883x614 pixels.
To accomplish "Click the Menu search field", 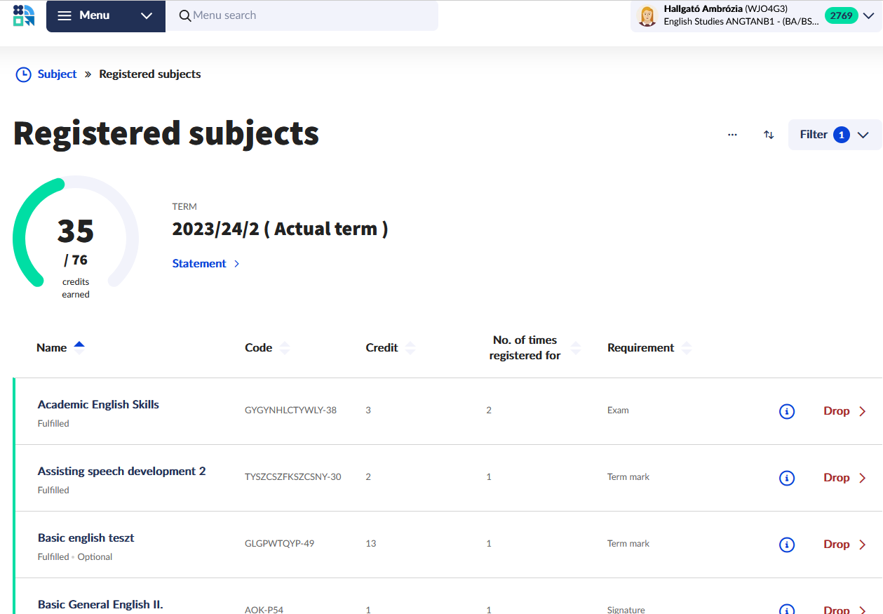I will 309,15.
